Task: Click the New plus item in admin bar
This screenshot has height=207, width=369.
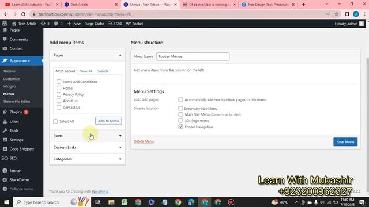Action: tap(74, 24)
